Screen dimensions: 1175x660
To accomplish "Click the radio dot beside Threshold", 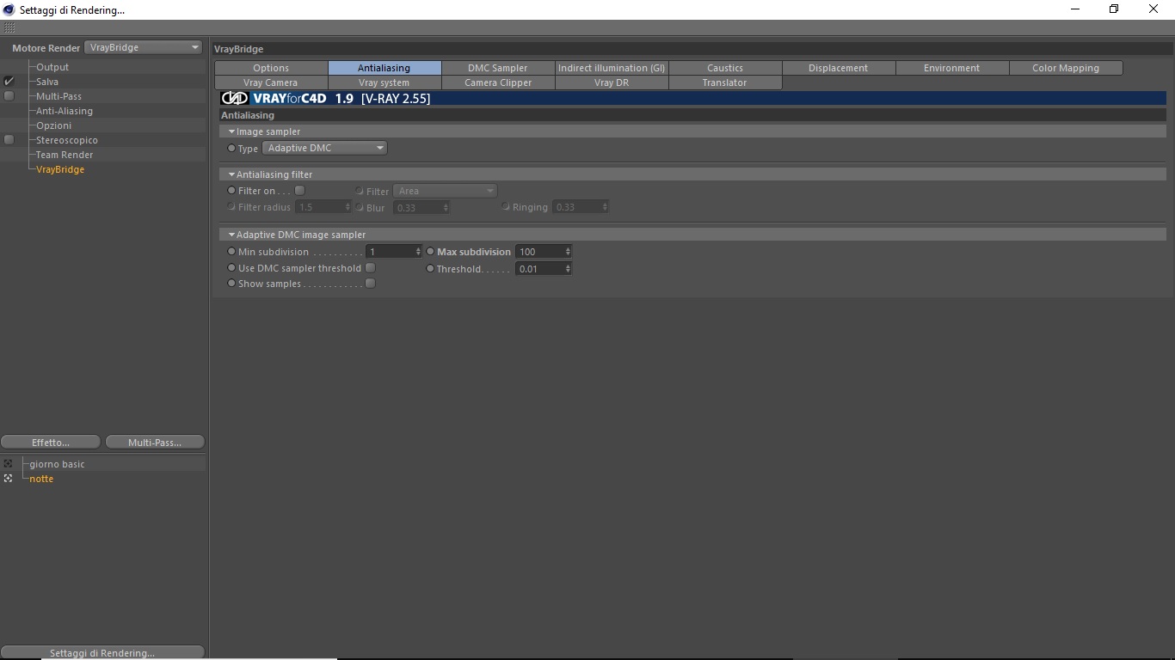I will [431, 269].
